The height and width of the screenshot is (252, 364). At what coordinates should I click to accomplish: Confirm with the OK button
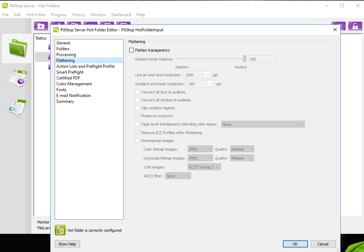[x=295, y=244]
